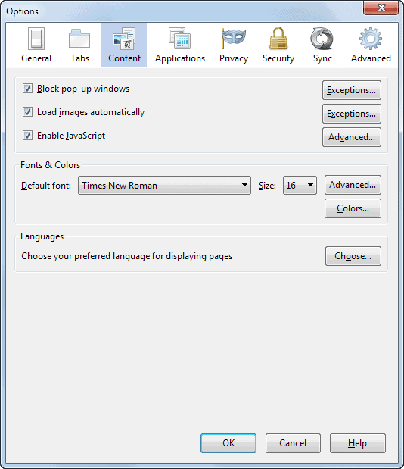This screenshot has width=404, height=469.
Task: Open the Colors dialog button
Action: coord(353,208)
